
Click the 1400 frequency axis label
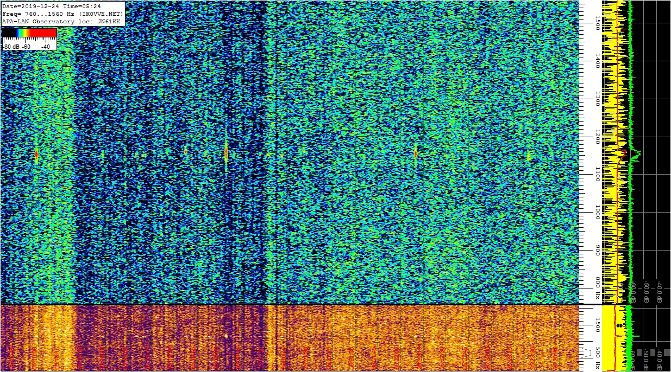coord(597,60)
